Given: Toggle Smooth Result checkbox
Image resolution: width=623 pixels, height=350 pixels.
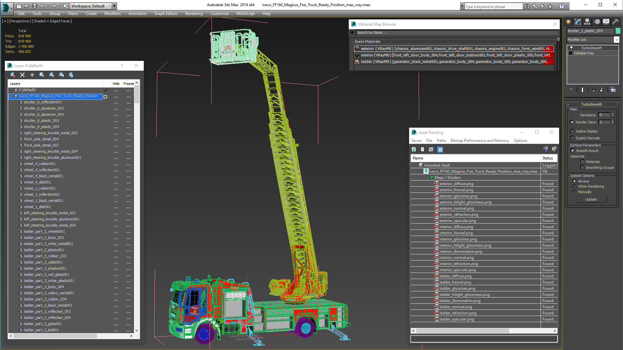Looking at the screenshot, I should [x=573, y=151].
